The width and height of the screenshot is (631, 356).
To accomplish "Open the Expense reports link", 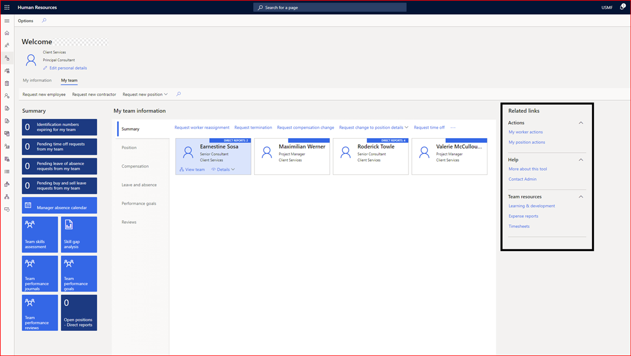I will [x=523, y=216].
